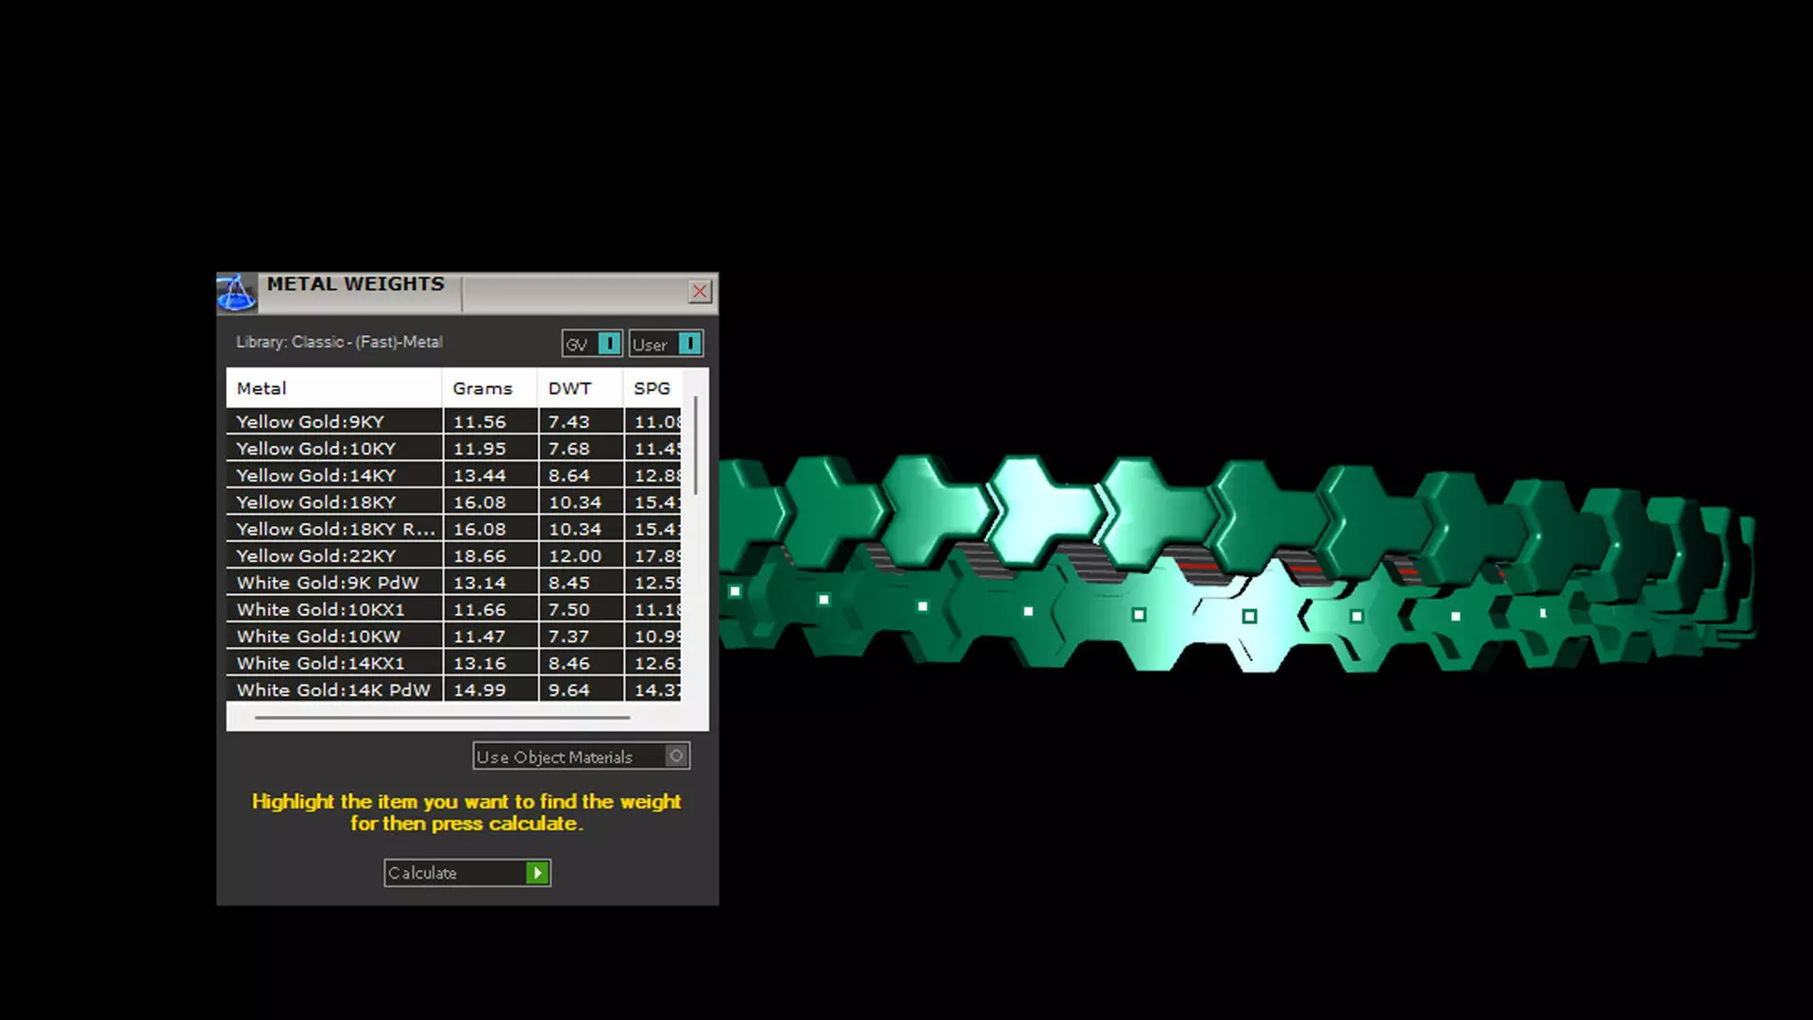Toggle the GV library switch
Image resolution: width=1813 pixels, height=1020 pixels.
(609, 344)
